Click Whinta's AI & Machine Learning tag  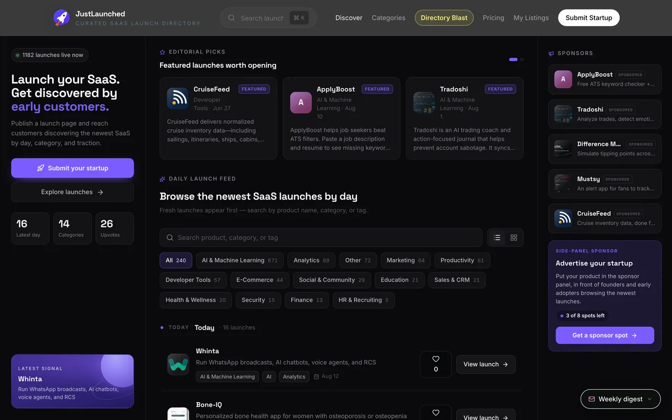tap(227, 376)
